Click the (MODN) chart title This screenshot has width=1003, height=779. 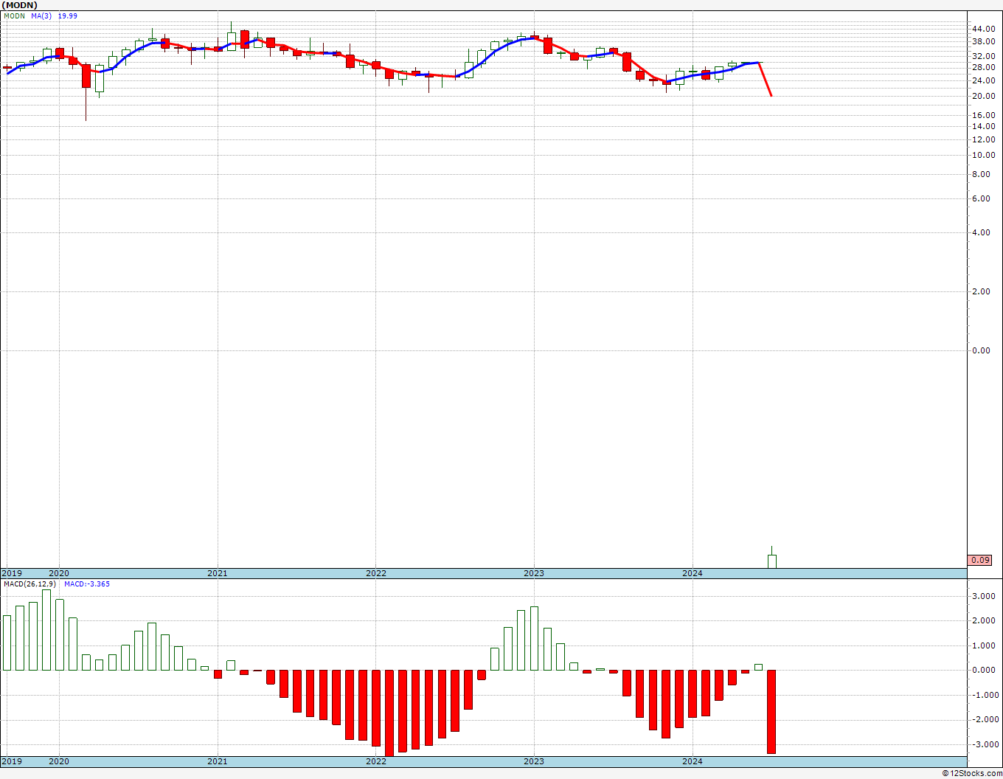click(x=19, y=5)
